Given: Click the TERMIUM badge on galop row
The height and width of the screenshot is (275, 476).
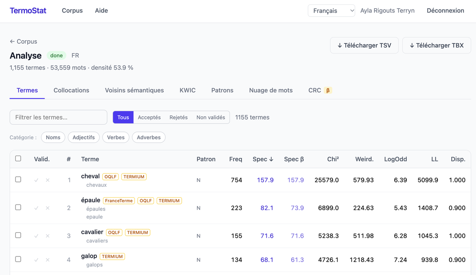Looking at the screenshot, I should tap(113, 256).
